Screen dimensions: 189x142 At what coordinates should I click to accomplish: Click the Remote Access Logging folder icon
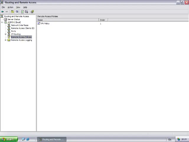pyautogui.click(x=9, y=40)
